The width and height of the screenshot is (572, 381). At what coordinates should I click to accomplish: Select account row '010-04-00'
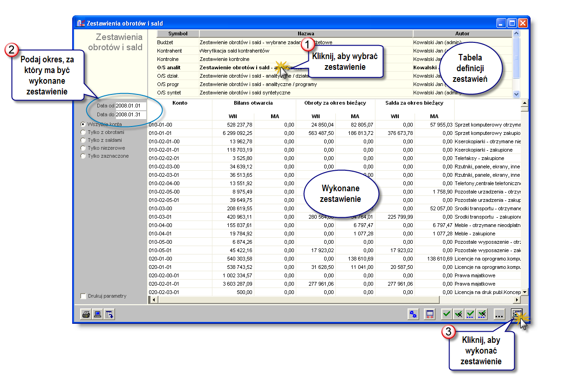tap(334, 225)
